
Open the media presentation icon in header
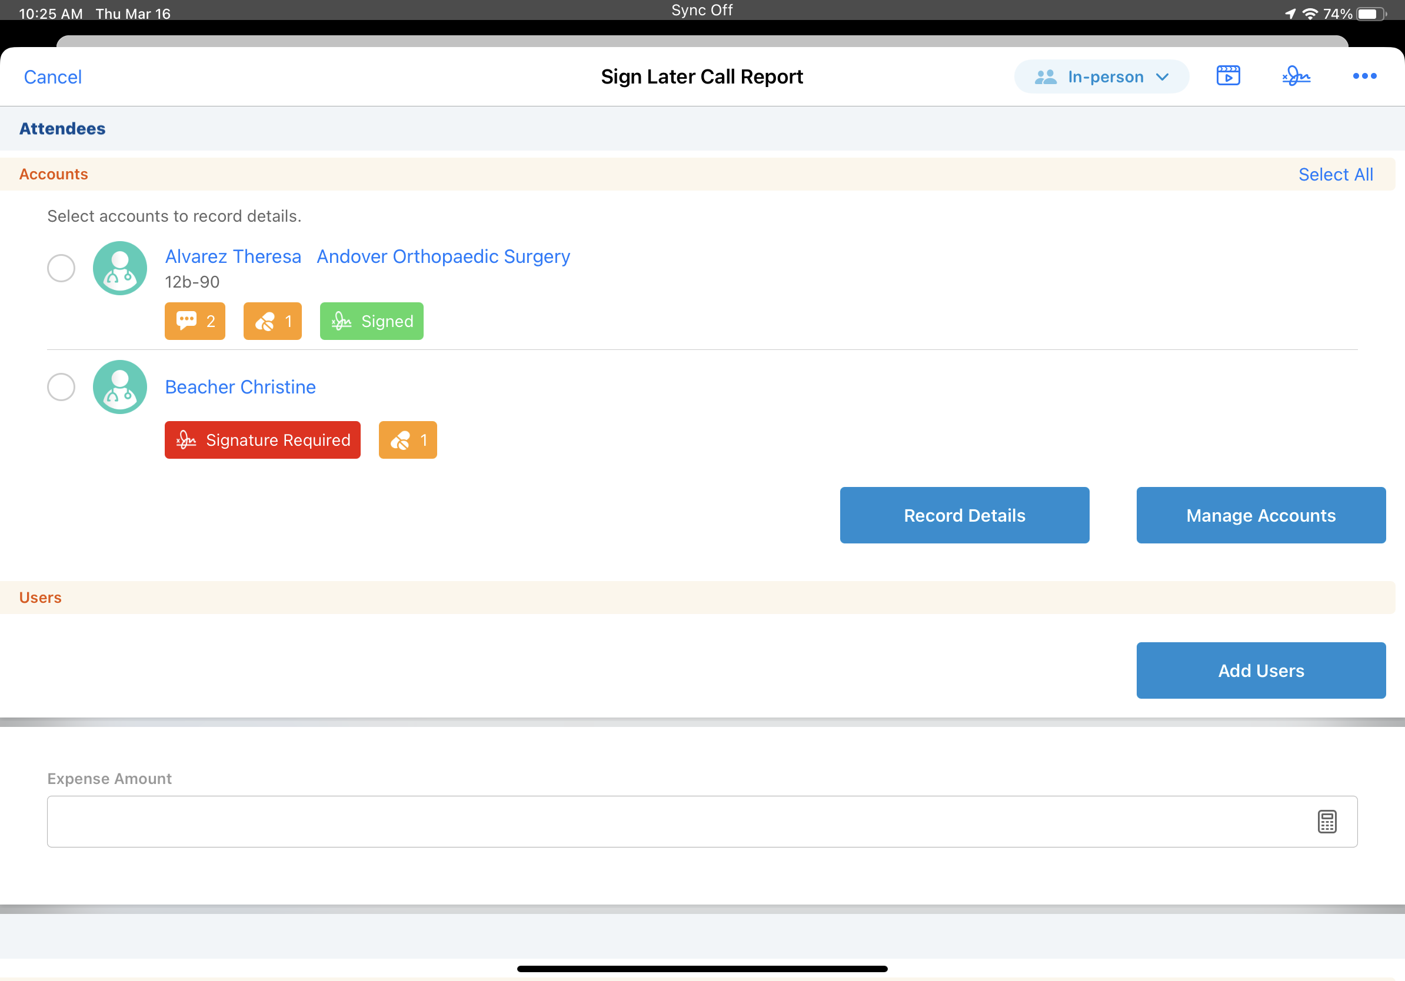(1227, 76)
